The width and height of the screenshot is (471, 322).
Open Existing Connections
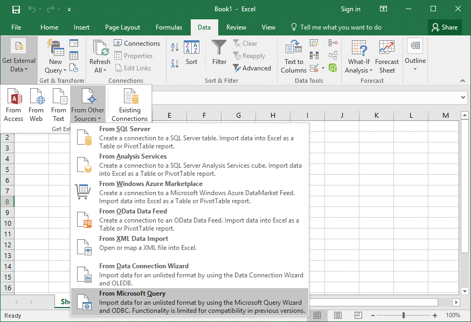[x=129, y=105]
